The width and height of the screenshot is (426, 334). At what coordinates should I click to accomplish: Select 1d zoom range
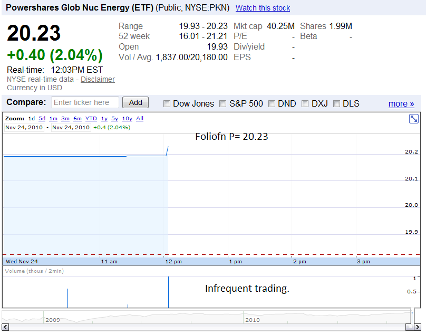point(32,119)
